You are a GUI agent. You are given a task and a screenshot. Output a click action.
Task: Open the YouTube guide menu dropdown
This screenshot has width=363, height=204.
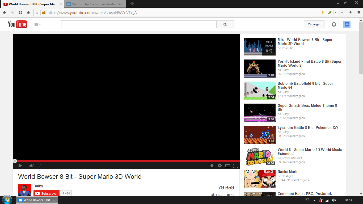pyautogui.click(x=37, y=24)
